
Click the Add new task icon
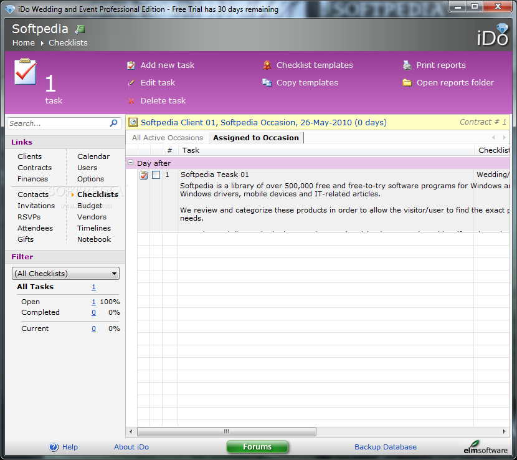[131, 65]
